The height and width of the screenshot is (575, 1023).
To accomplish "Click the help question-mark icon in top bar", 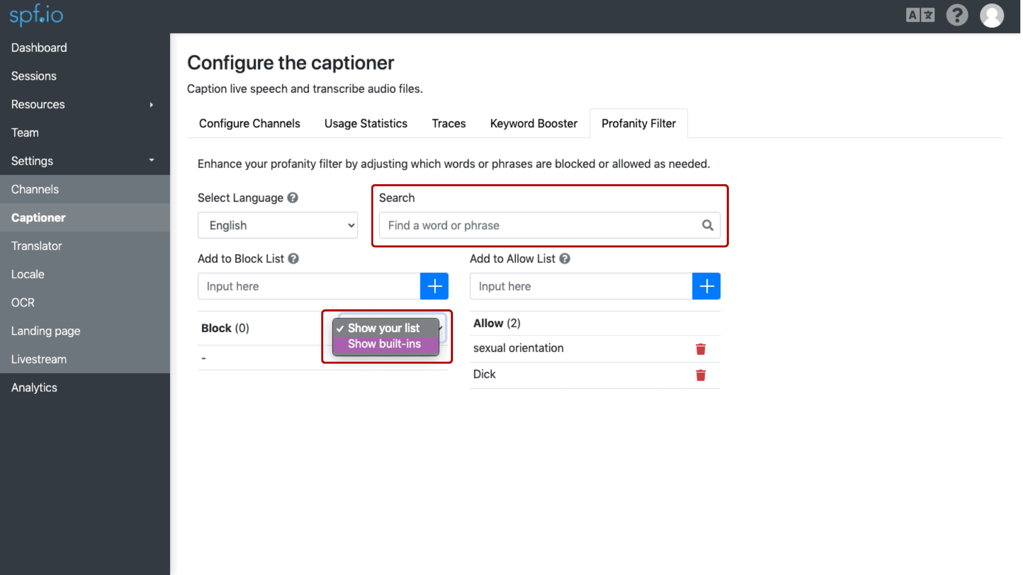I will [x=957, y=15].
